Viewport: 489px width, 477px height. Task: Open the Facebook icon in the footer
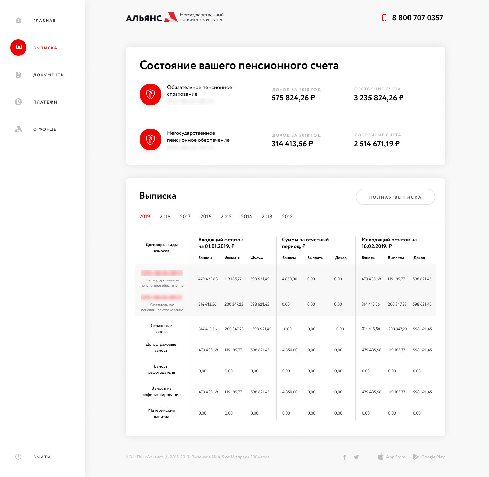point(345,457)
